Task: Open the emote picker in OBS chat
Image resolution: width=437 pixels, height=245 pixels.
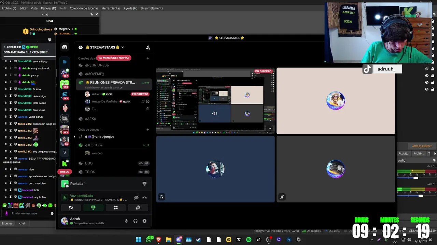Action: (52, 213)
